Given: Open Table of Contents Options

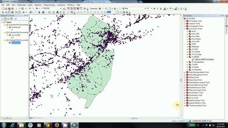Looking at the screenshot, I should tap(15, 19).
